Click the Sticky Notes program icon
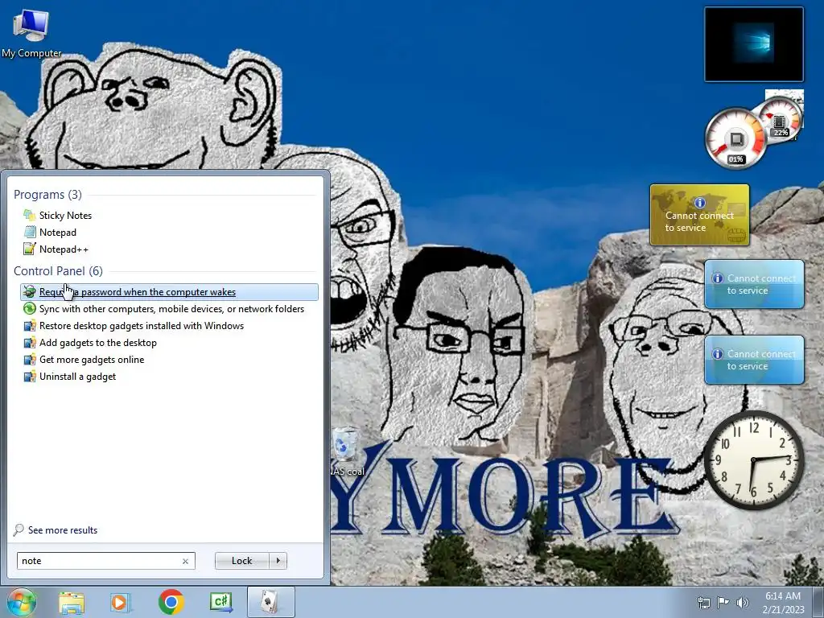Image resolution: width=824 pixels, height=618 pixels. point(30,216)
